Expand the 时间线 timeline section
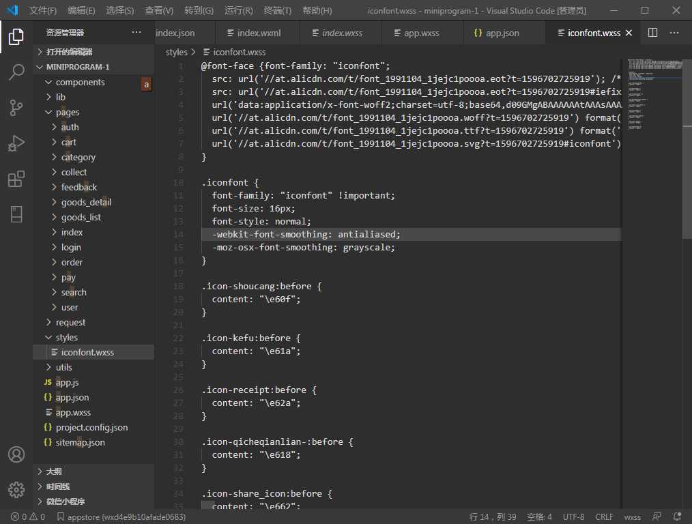 click(x=93, y=486)
